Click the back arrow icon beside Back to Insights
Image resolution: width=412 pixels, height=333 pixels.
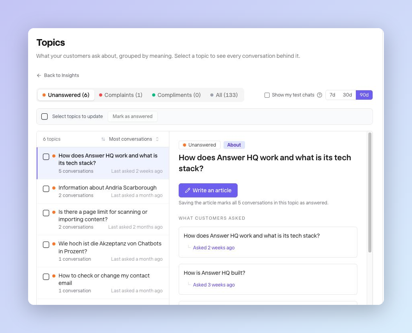(39, 75)
